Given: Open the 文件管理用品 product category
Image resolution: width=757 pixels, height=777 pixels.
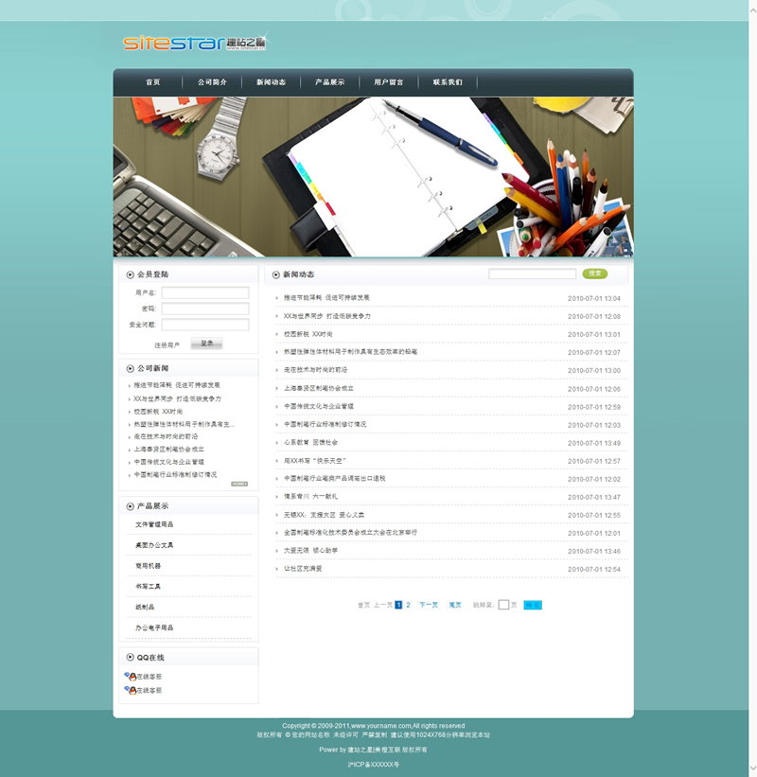Looking at the screenshot, I should pyautogui.click(x=154, y=524).
